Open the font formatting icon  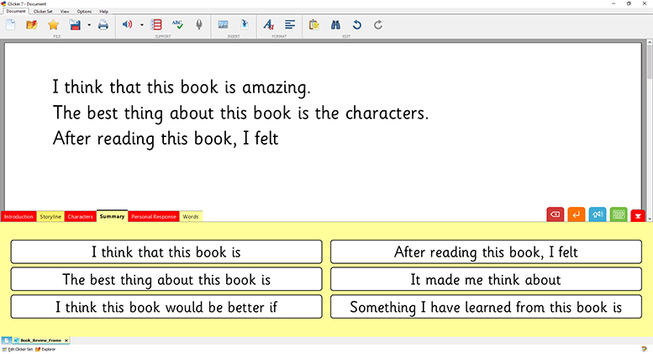click(267, 24)
